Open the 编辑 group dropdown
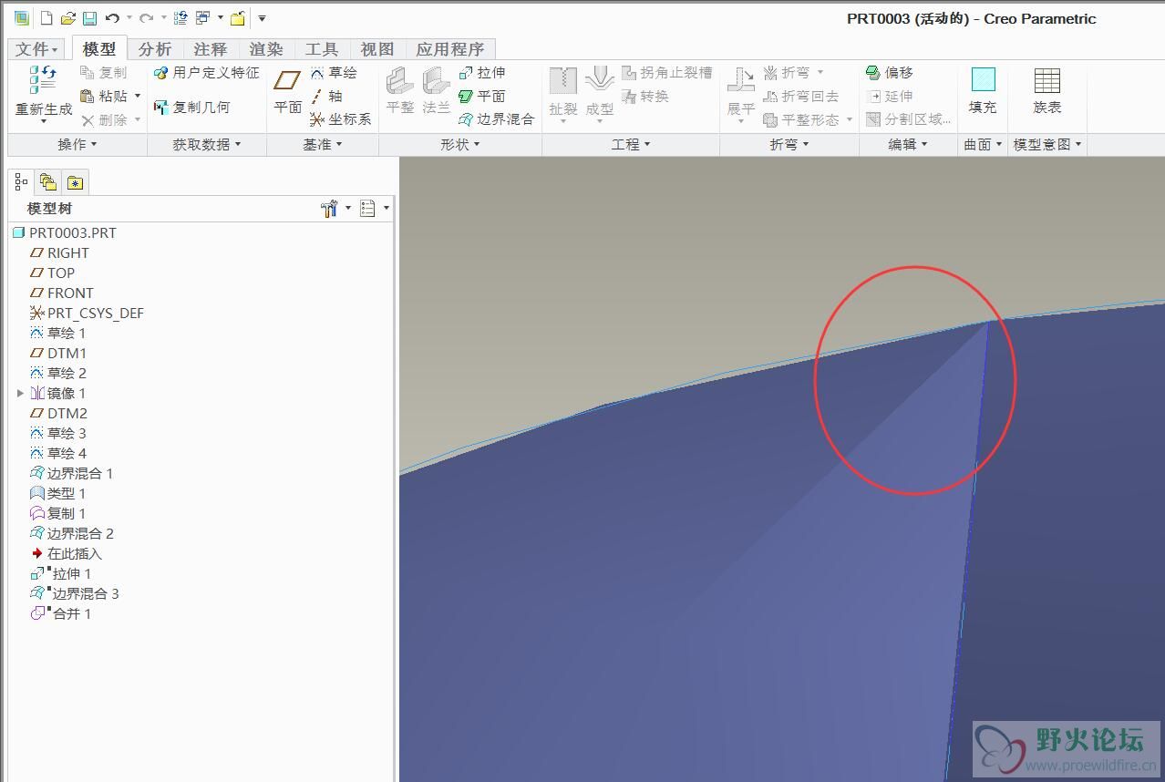Viewport: 1165px width, 782px height. [x=908, y=144]
